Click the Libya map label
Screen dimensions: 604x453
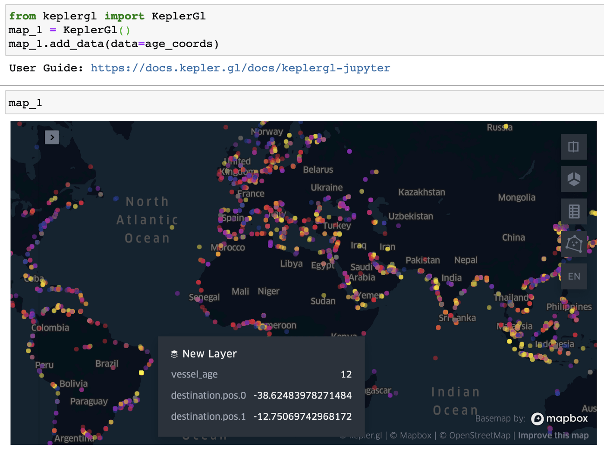291,264
